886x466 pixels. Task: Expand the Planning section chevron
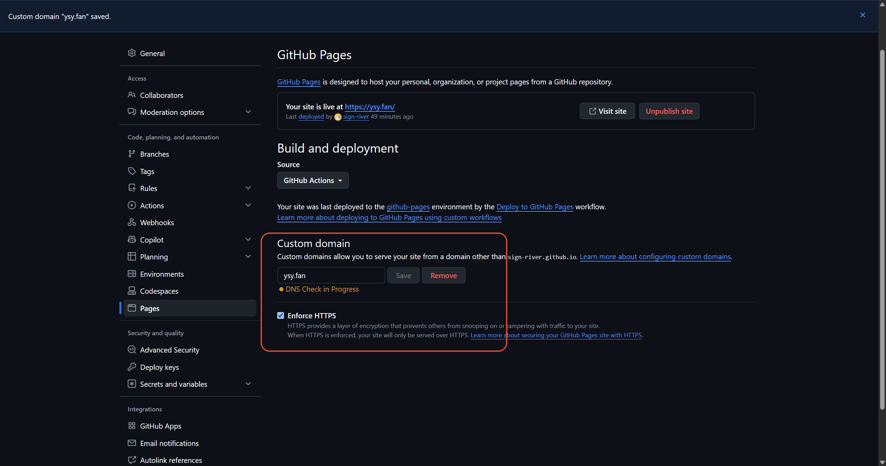point(248,256)
